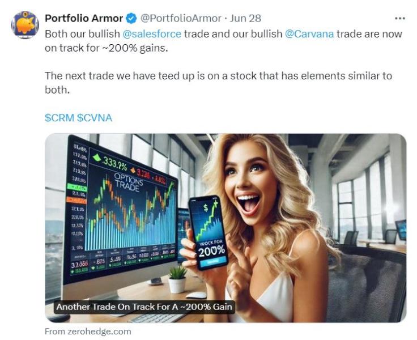Click the Portfolio Armor piggy bank avatar
Screen dimensions: 417x340
tap(25, 25)
